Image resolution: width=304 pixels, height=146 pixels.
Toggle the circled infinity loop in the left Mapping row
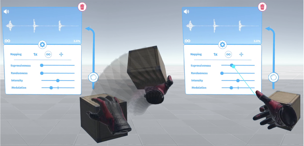pos(48,55)
